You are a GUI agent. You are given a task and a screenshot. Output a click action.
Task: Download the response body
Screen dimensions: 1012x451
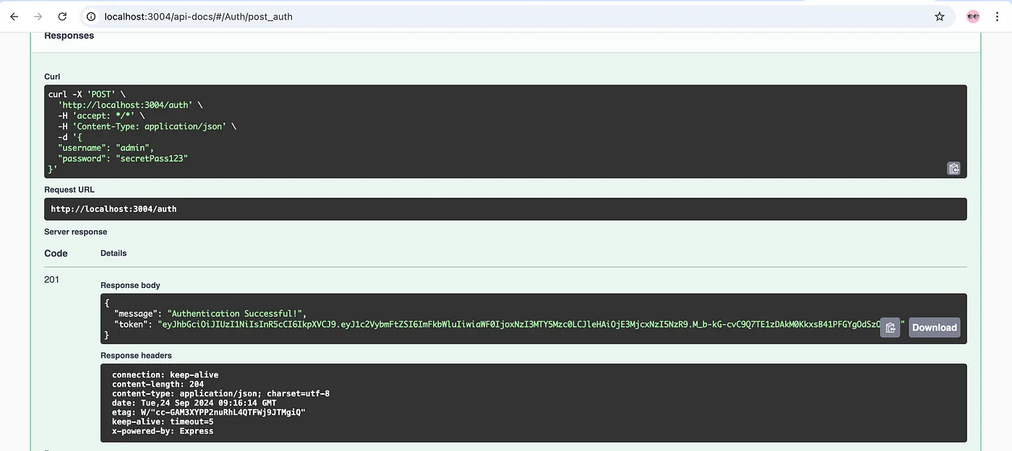(x=934, y=328)
